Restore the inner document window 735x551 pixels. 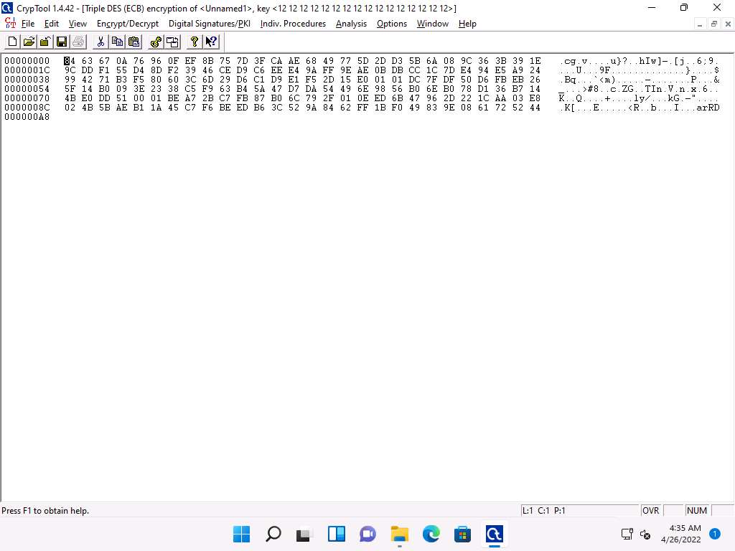pos(714,24)
